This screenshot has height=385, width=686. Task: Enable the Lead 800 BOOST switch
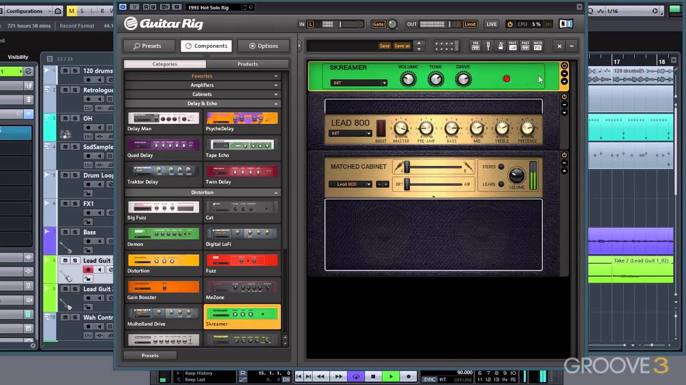coord(381,128)
